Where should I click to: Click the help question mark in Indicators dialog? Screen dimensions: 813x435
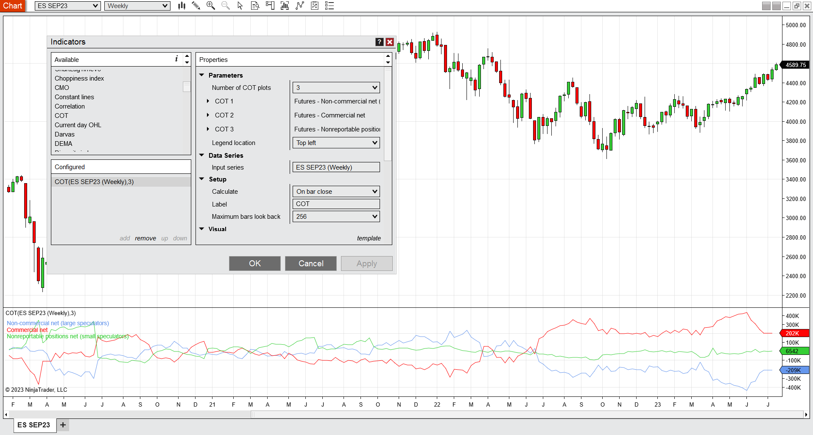click(x=380, y=42)
